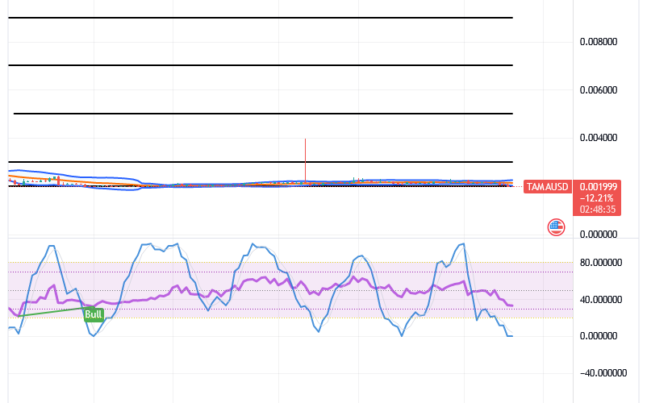Click the US flag event icon
The image size is (647, 403).
pos(556,227)
